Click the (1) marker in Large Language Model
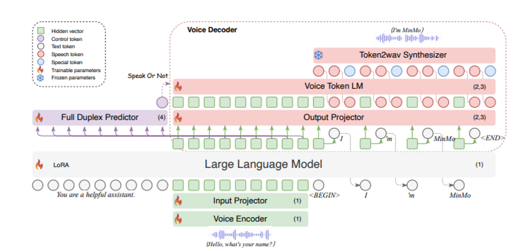The image size is (522, 251). pos(479,165)
